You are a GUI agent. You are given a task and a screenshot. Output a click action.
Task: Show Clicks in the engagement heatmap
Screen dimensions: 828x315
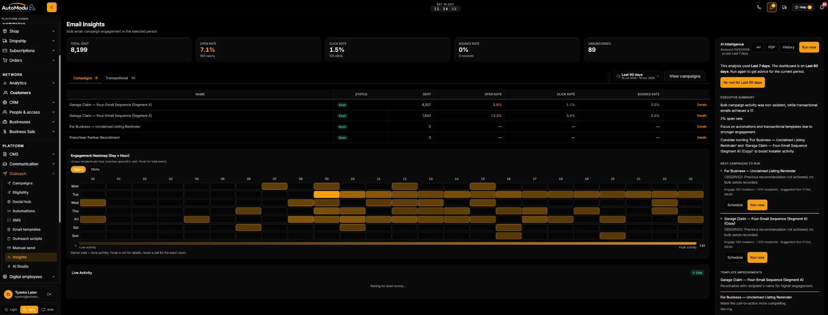click(x=95, y=169)
